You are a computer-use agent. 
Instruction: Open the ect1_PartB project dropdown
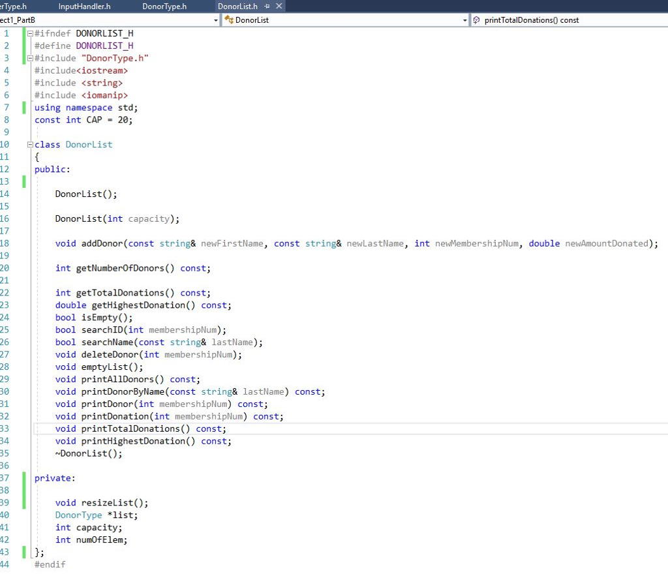click(x=215, y=20)
